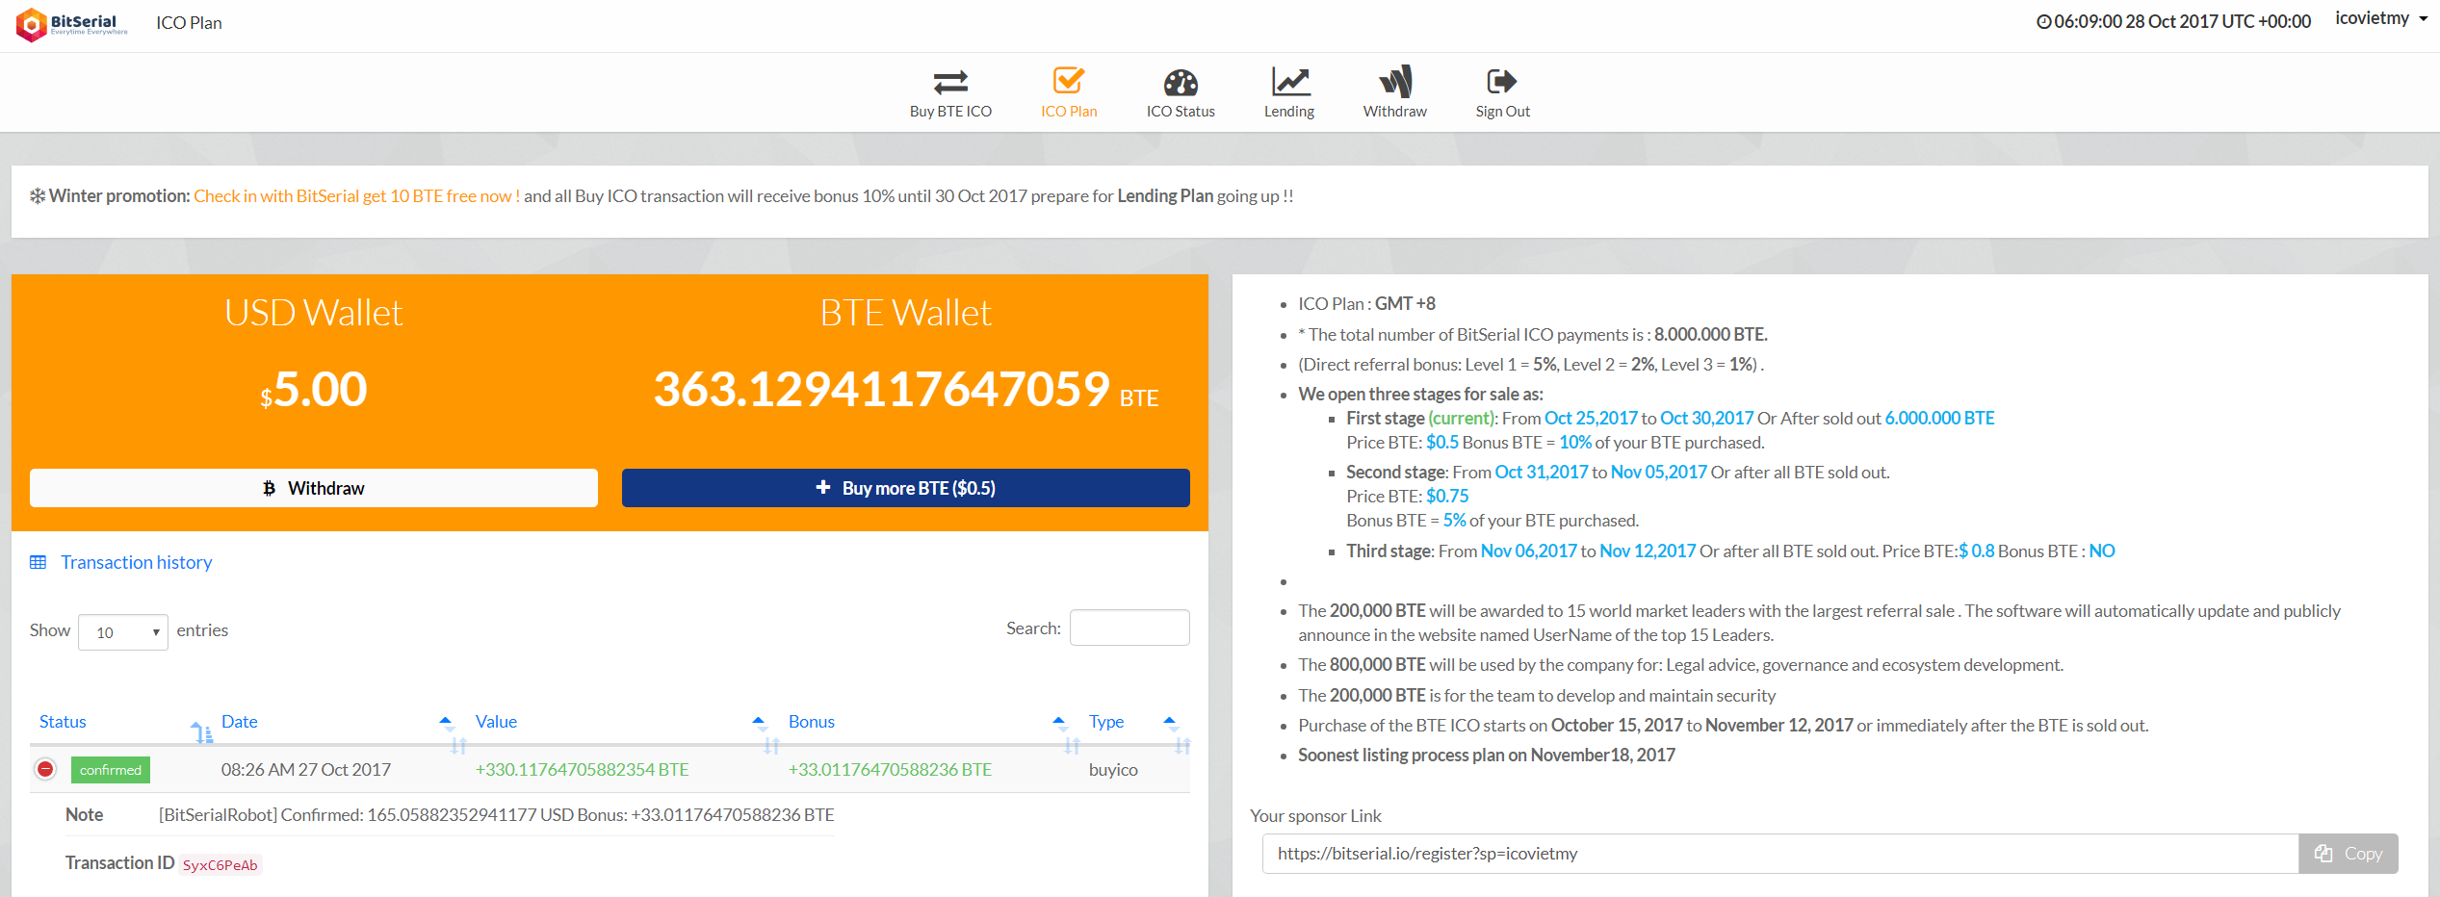2440x897 pixels.
Task: Open the Withdraw icon in navigation
Action: point(1395,81)
